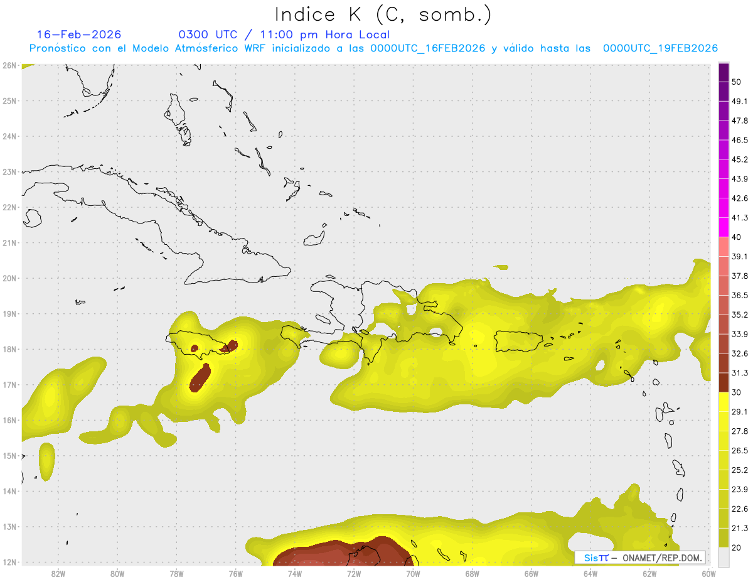This screenshot has height=582, width=753.
Task: Click the colorbar value '25.2'
Action: point(739,470)
